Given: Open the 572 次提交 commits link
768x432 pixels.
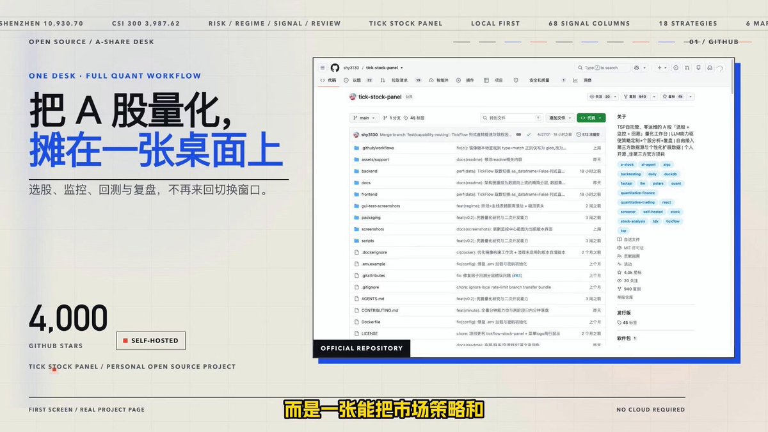Looking at the screenshot, I should coord(588,134).
